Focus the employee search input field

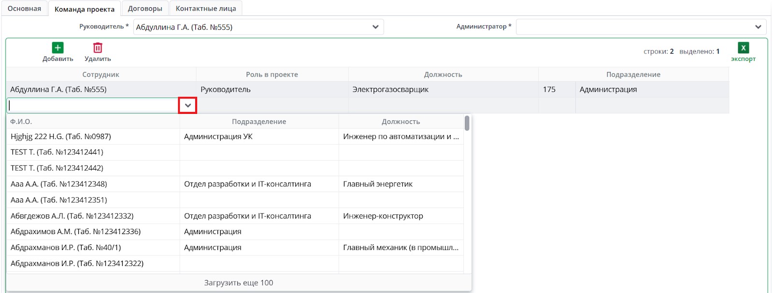click(93, 105)
